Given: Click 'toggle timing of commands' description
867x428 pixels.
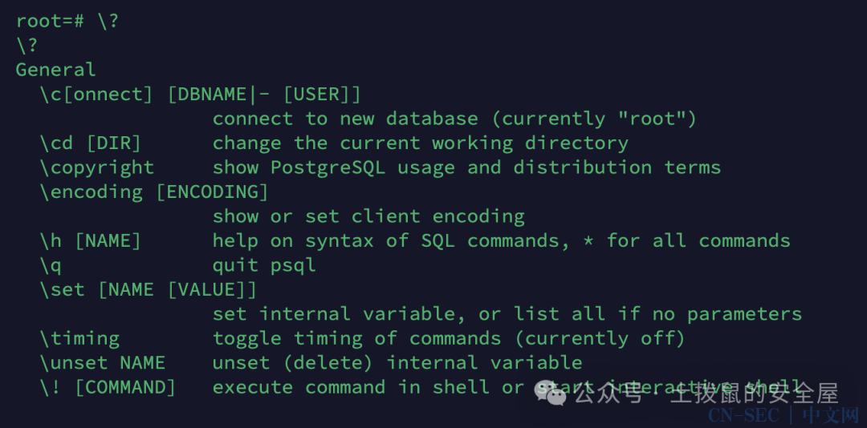Looking at the screenshot, I should click(357, 338).
